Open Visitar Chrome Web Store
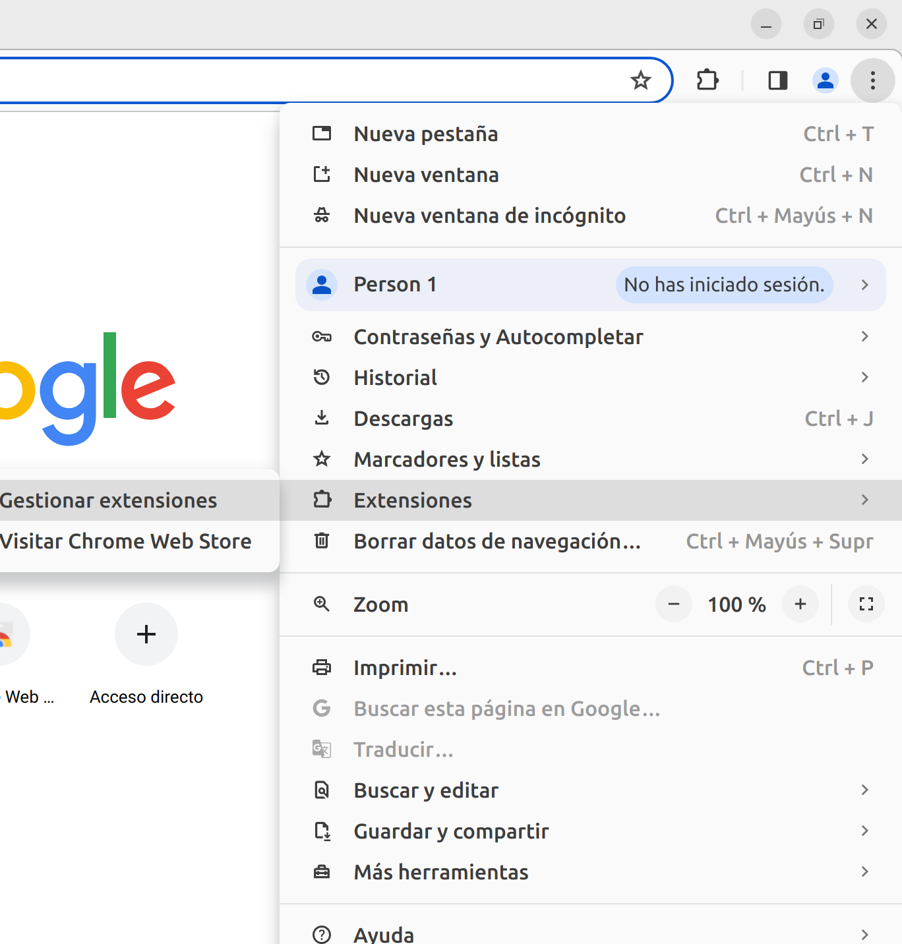902x944 pixels. [x=125, y=541]
